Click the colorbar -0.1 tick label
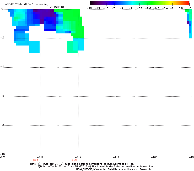Screen dimensions: 194x171 point(173,8)
